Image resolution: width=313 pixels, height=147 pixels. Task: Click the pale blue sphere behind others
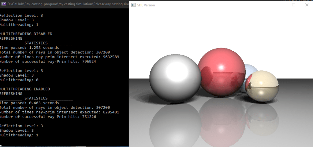[x=252, y=70]
